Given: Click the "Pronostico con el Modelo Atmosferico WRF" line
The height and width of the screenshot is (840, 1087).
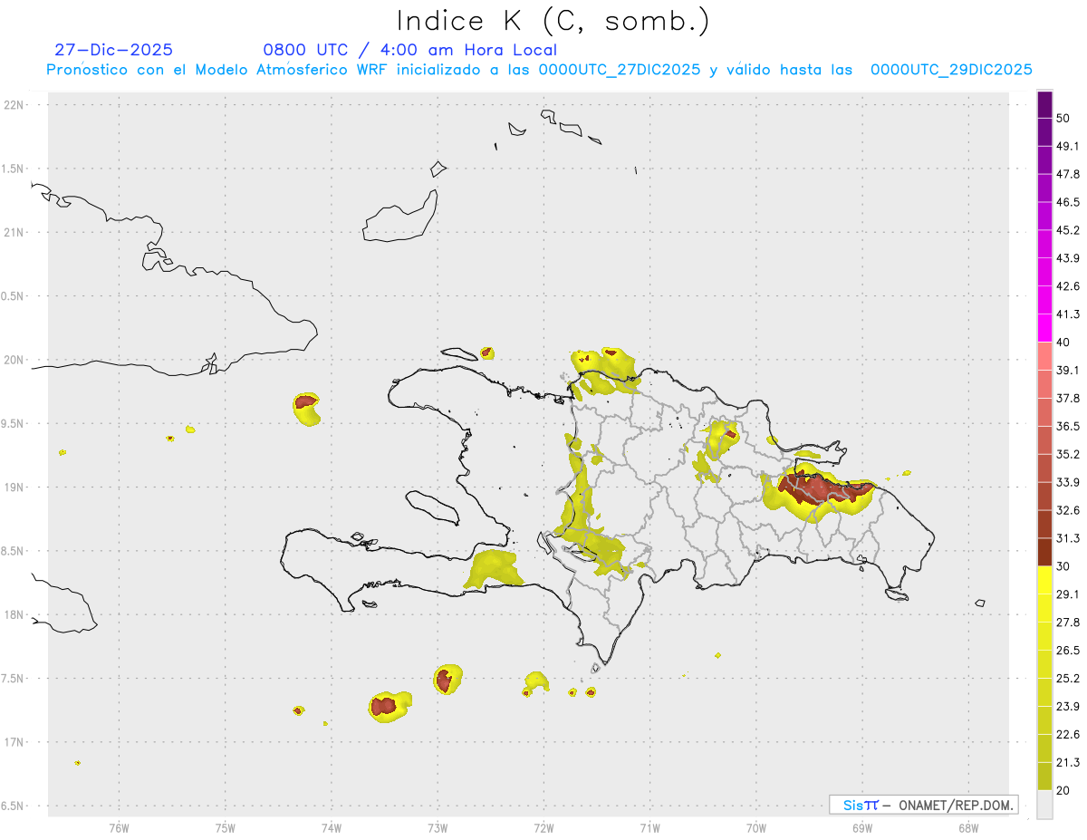Looking at the screenshot, I should tap(540, 70).
